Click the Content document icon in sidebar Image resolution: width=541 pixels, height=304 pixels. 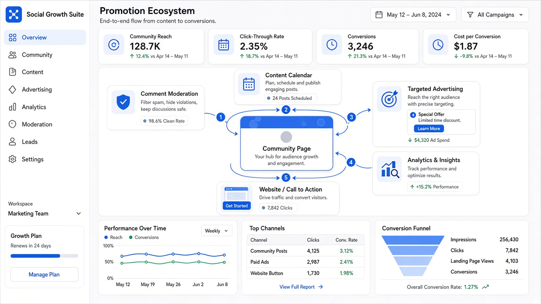[x=13, y=72]
